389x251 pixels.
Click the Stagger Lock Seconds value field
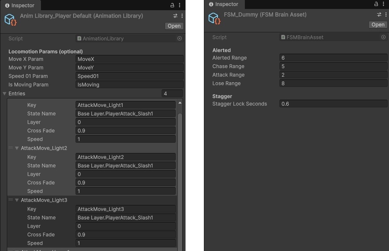(333, 104)
